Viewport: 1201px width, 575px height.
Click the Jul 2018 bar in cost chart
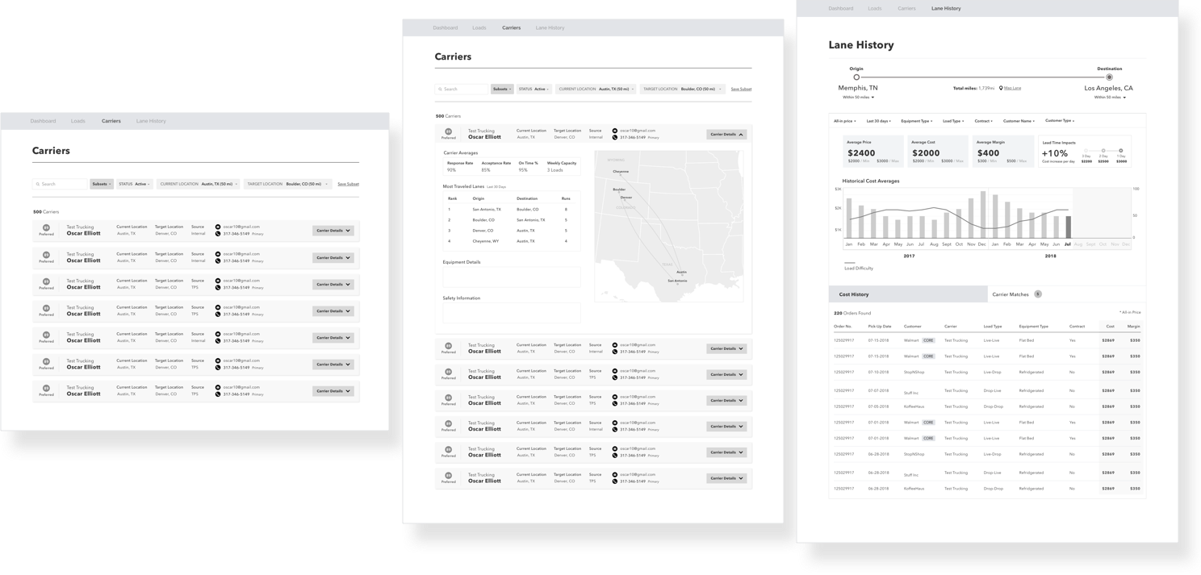point(1068,227)
